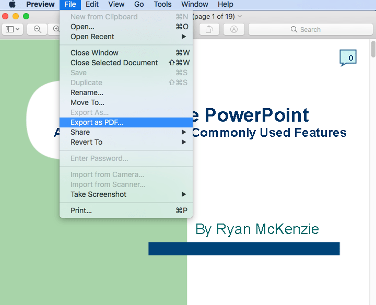Open the Edit menu
376x305 pixels.
point(92,4)
